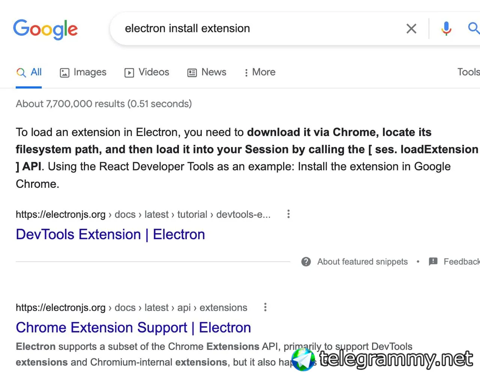Click the Google logo
The width and height of the screenshot is (480, 382).
(x=45, y=29)
